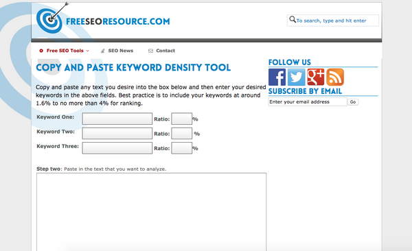Image resolution: width=412 pixels, height=251 pixels.
Task: Expand the Free SEO Tools menu arrow
Action: (87, 51)
